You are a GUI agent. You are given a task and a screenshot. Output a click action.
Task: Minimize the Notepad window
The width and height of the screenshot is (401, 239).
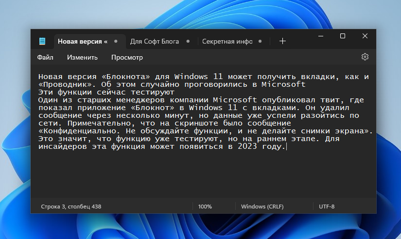click(321, 36)
